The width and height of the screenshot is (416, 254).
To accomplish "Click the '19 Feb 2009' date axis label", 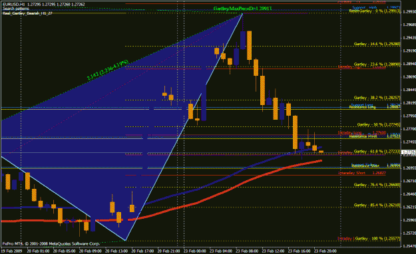I will (12, 251).
